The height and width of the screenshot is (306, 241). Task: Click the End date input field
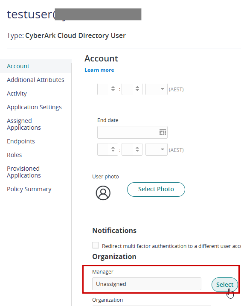point(132,132)
